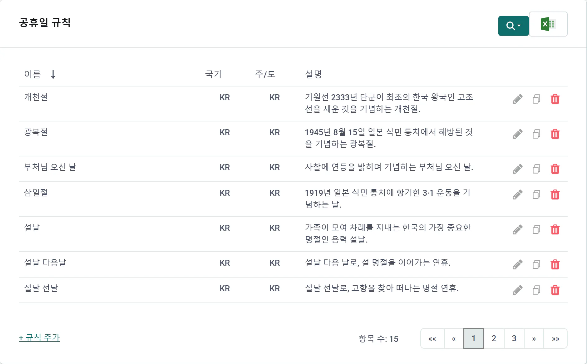587x364 pixels.
Task: Copy the 개천절 rule
Action: (536, 99)
